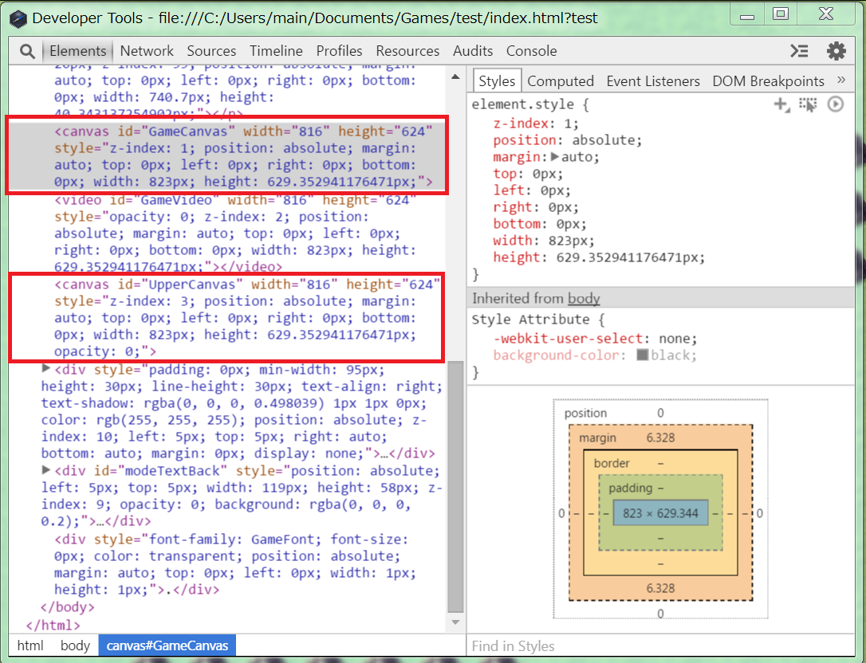Viewport: 866px width, 663px height.
Task: Expand the modeTextBack div node
Action: pos(46,470)
